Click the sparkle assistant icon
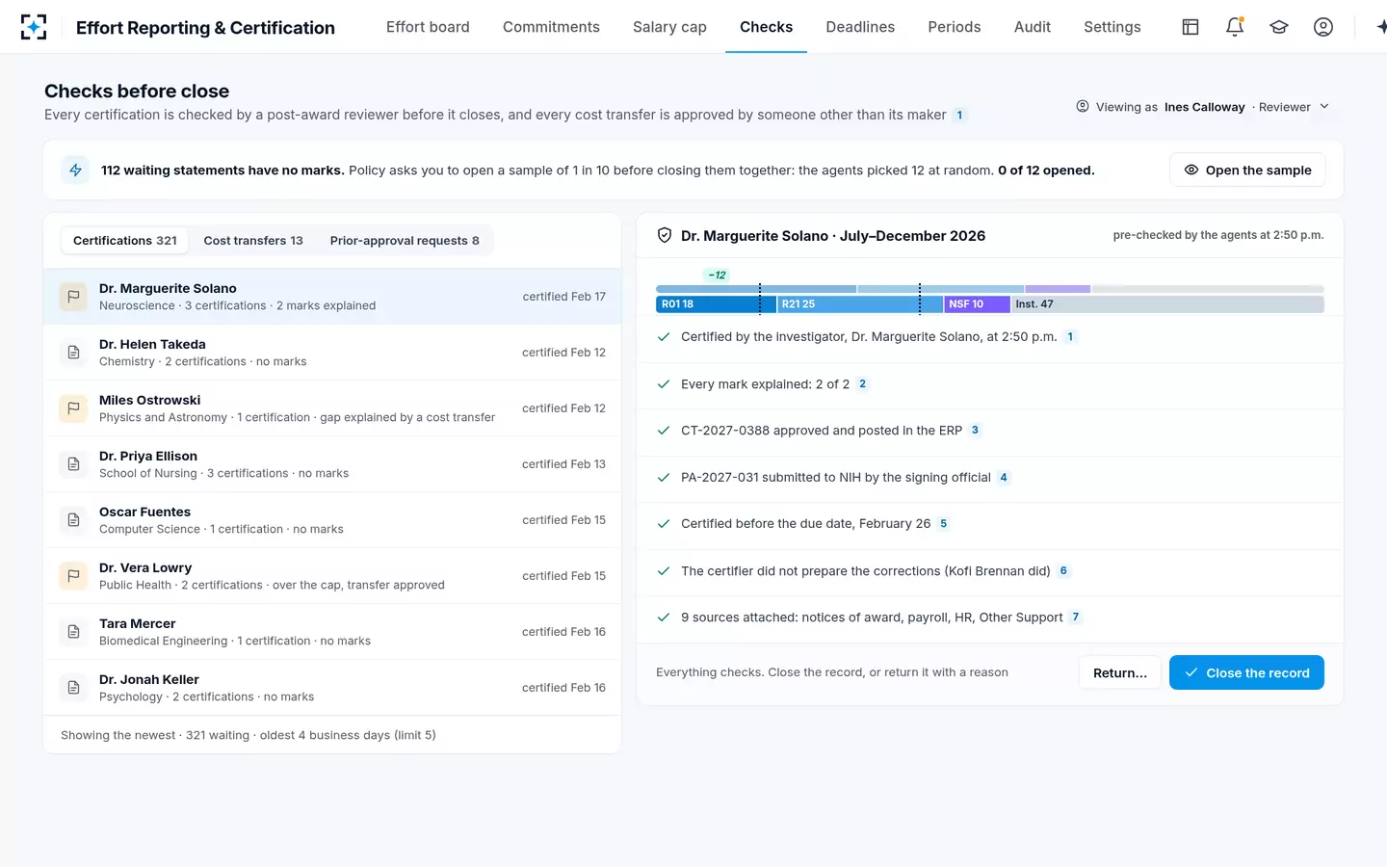This screenshot has height=867, width=1387. coord(1381,27)
